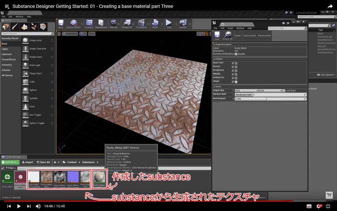Click the magnifier icon beside Height output
Screen dimensions: 337x211
(x=233, y=82)
